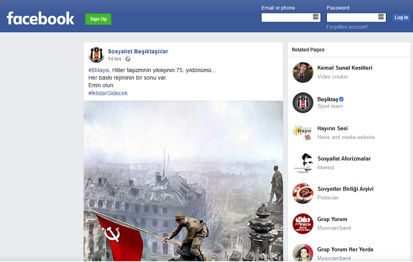The height and width of the screenshot is (262, 413).
Task: Click the Grup Yorum Her Yerde avatar
Action: tap(303, 252)
